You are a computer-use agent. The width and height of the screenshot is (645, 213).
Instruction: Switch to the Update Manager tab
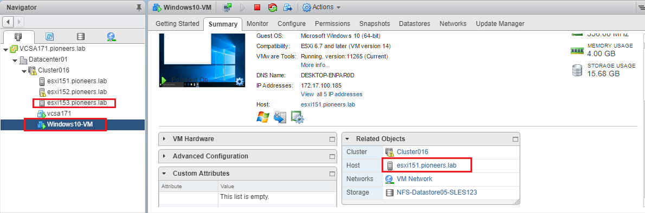pyautogui.click(x=500, y=24)
